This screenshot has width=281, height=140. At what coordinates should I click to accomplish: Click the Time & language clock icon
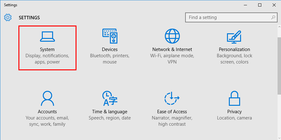[x=110, y=99]
